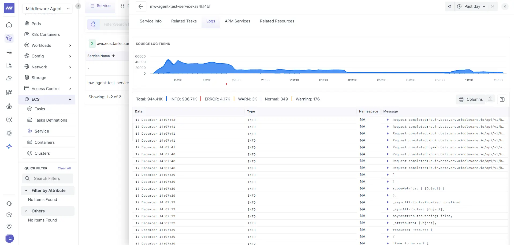This screenshot has width=514, height=245.
Task: Collapse the ECS section in sidebar
Action: 70,99
